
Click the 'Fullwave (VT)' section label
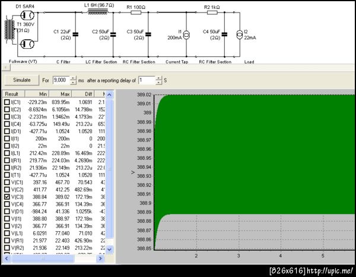point(23,62)
